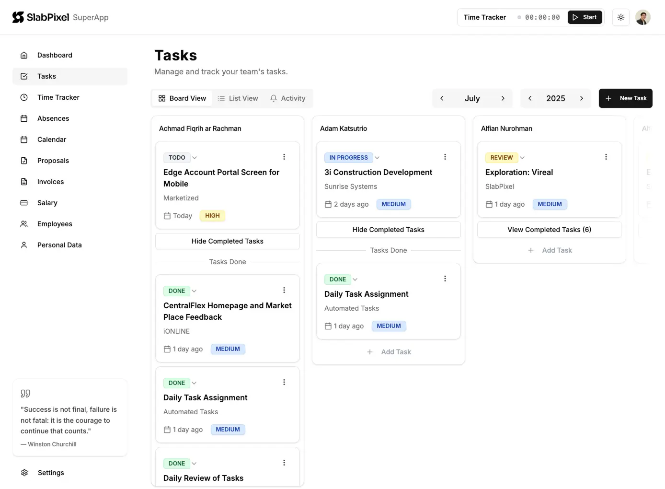Expand the REVIEW dropdown on Exploration: Vireal
This screenshot has width=665, height=489.
tap(522, 157)
